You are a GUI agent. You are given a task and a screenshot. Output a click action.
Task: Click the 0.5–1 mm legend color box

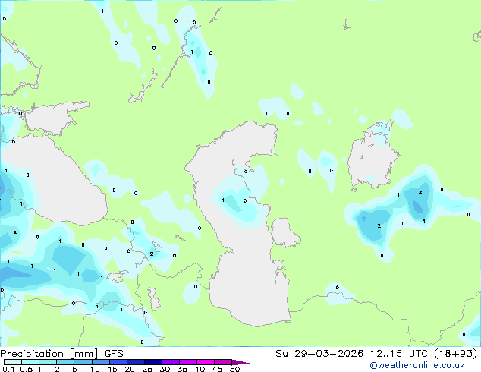30,362
